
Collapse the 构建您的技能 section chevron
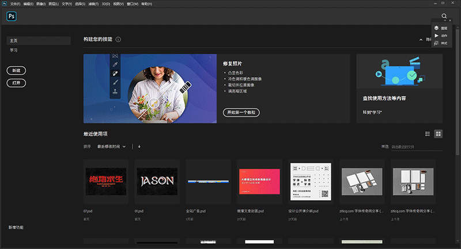(x=421, y=40)
